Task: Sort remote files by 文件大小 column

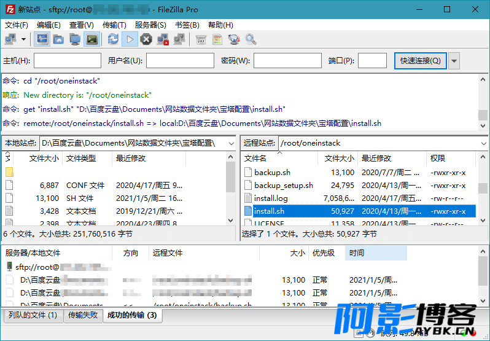Action: (x=338, y=158)
